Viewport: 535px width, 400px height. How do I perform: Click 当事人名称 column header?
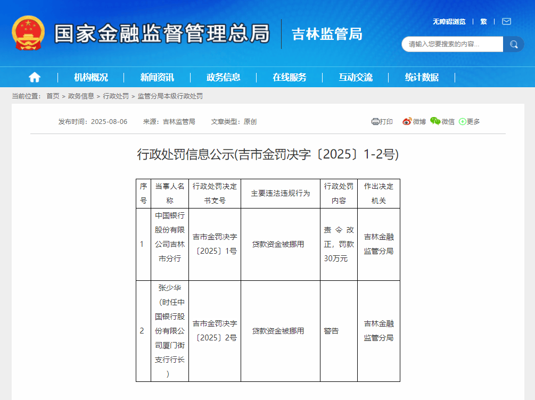click(x=170, y=193)
